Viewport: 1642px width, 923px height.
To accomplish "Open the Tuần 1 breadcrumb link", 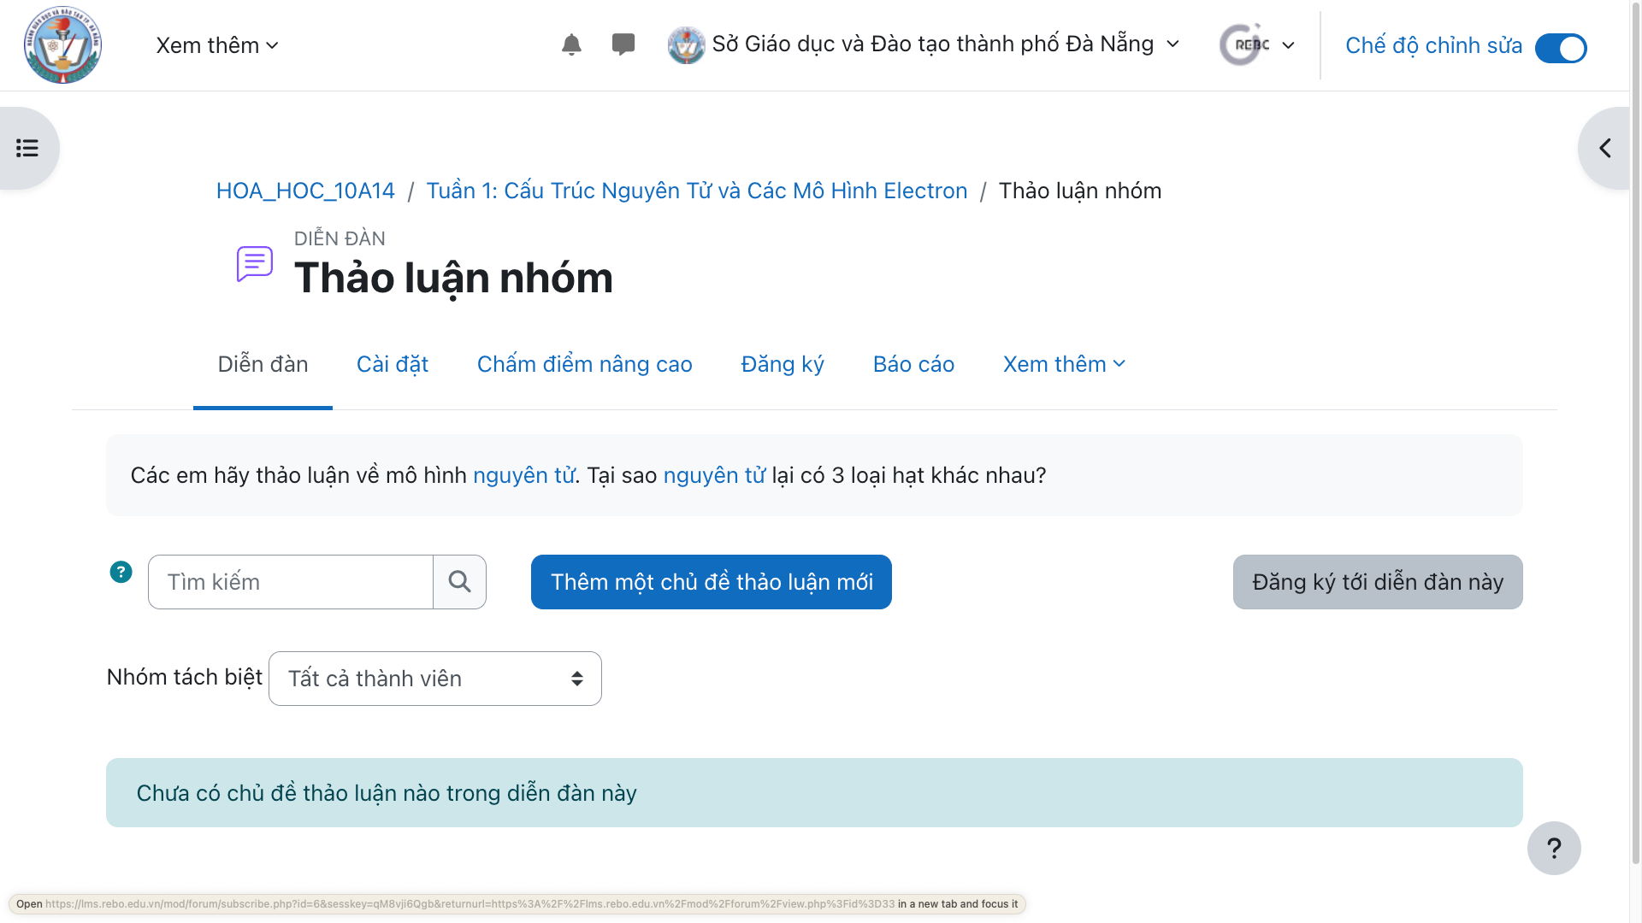I will [x=697, y=191].
